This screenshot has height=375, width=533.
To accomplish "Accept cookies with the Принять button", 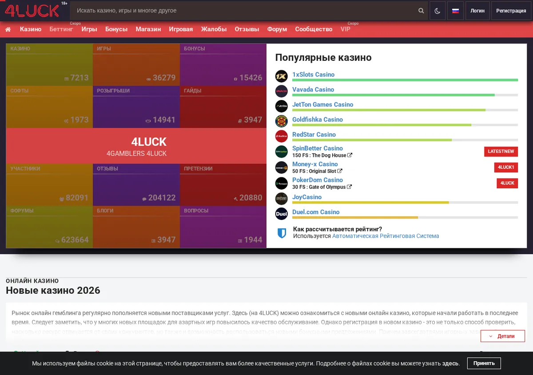I will pyautogui.click(x=484, y=363).
